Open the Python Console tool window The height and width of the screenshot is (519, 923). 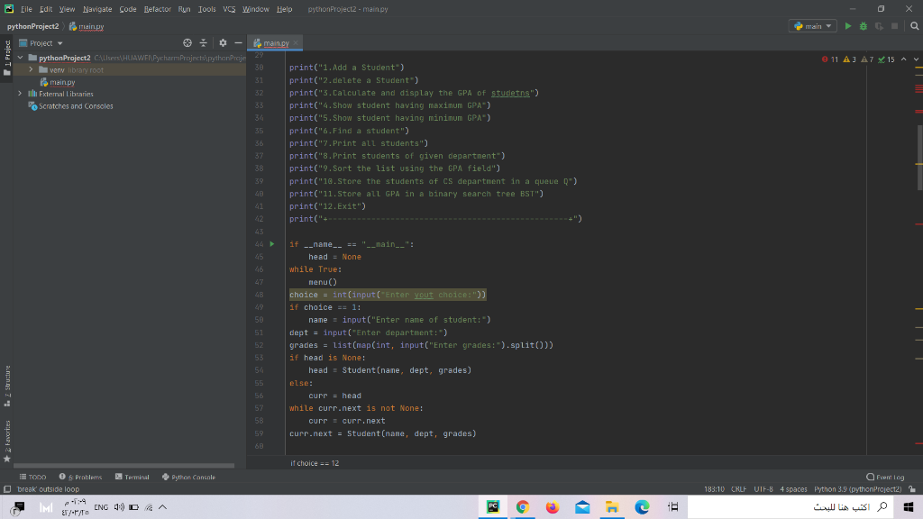pos(188,477)
